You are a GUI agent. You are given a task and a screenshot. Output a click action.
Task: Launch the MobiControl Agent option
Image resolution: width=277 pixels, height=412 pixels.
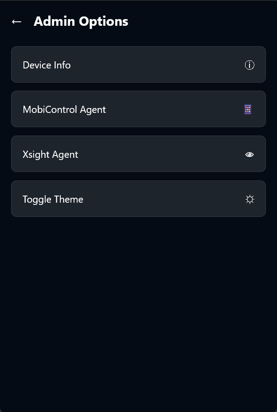point(138,109)
